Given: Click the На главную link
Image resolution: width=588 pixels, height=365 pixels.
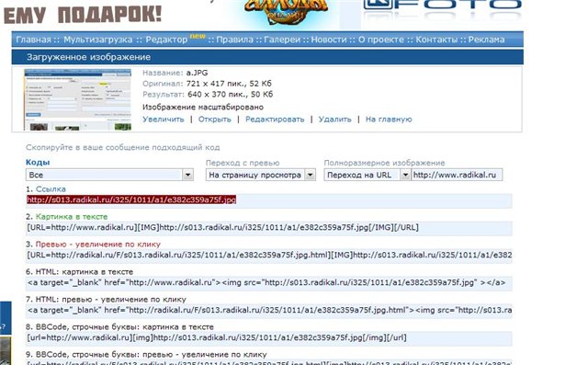Looking at the screenshot, I should 389,120.
